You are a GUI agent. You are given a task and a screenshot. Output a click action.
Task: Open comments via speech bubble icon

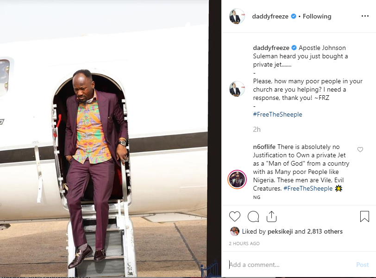[x=253, y=216]
